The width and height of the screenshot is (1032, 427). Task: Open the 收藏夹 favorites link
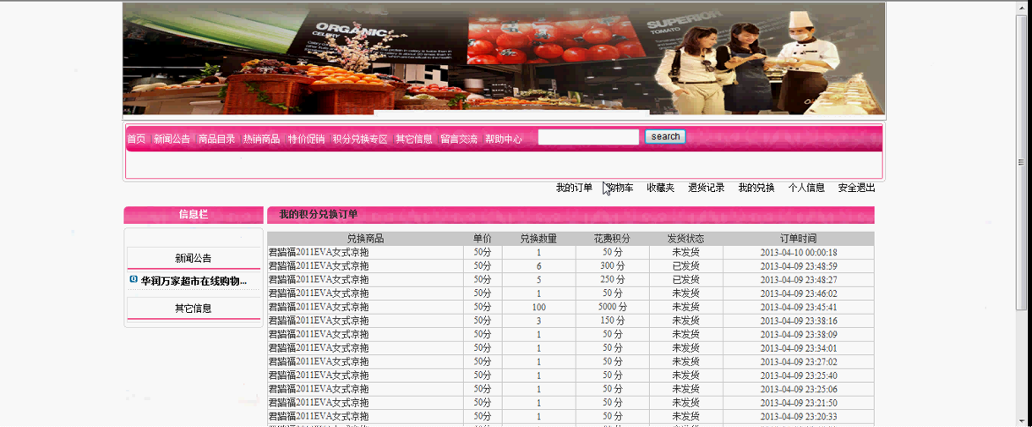660,188
